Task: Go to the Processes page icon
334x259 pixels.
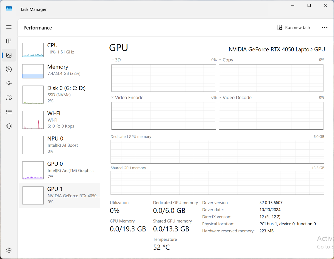Action: (9, 41)
